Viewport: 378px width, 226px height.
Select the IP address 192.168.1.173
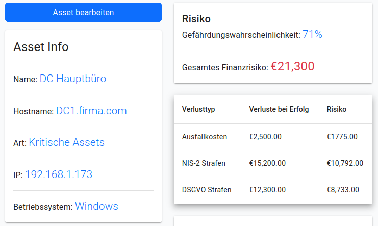[x=59, y=174]
